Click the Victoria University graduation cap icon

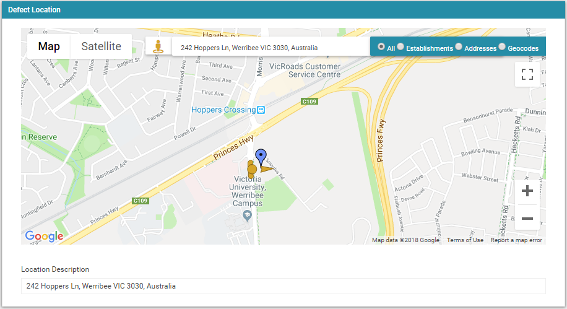point(247,216)
